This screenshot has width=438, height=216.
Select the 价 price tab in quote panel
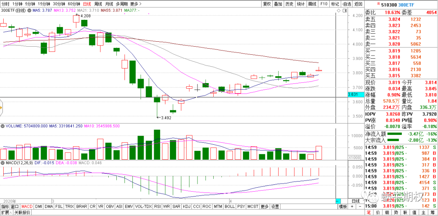click(378, 213)
